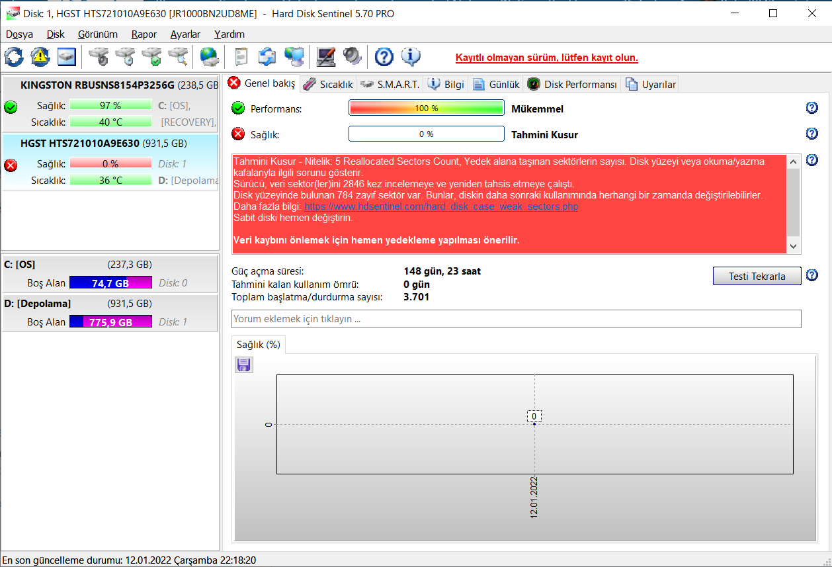Click the Testi Tekrarla button
This screenshot has height=567, width=832.
pos(757,276)
